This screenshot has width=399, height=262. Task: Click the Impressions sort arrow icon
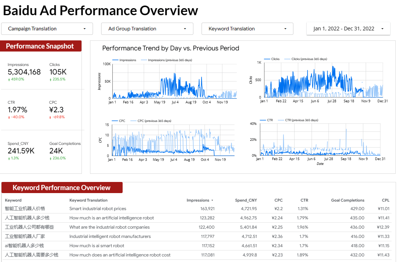pos(212,200)
